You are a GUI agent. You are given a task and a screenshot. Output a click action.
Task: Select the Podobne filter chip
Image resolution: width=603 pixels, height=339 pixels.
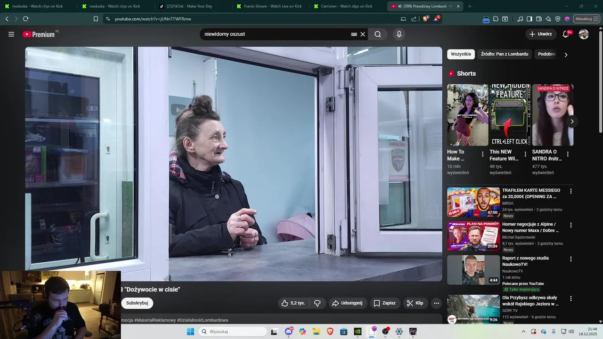[546, 54]
